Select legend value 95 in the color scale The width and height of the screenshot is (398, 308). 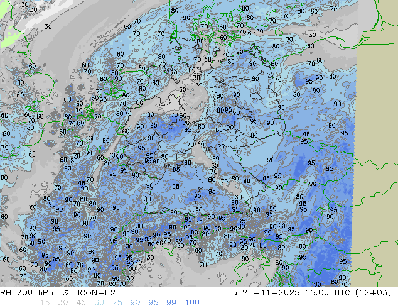pos(153,303)
